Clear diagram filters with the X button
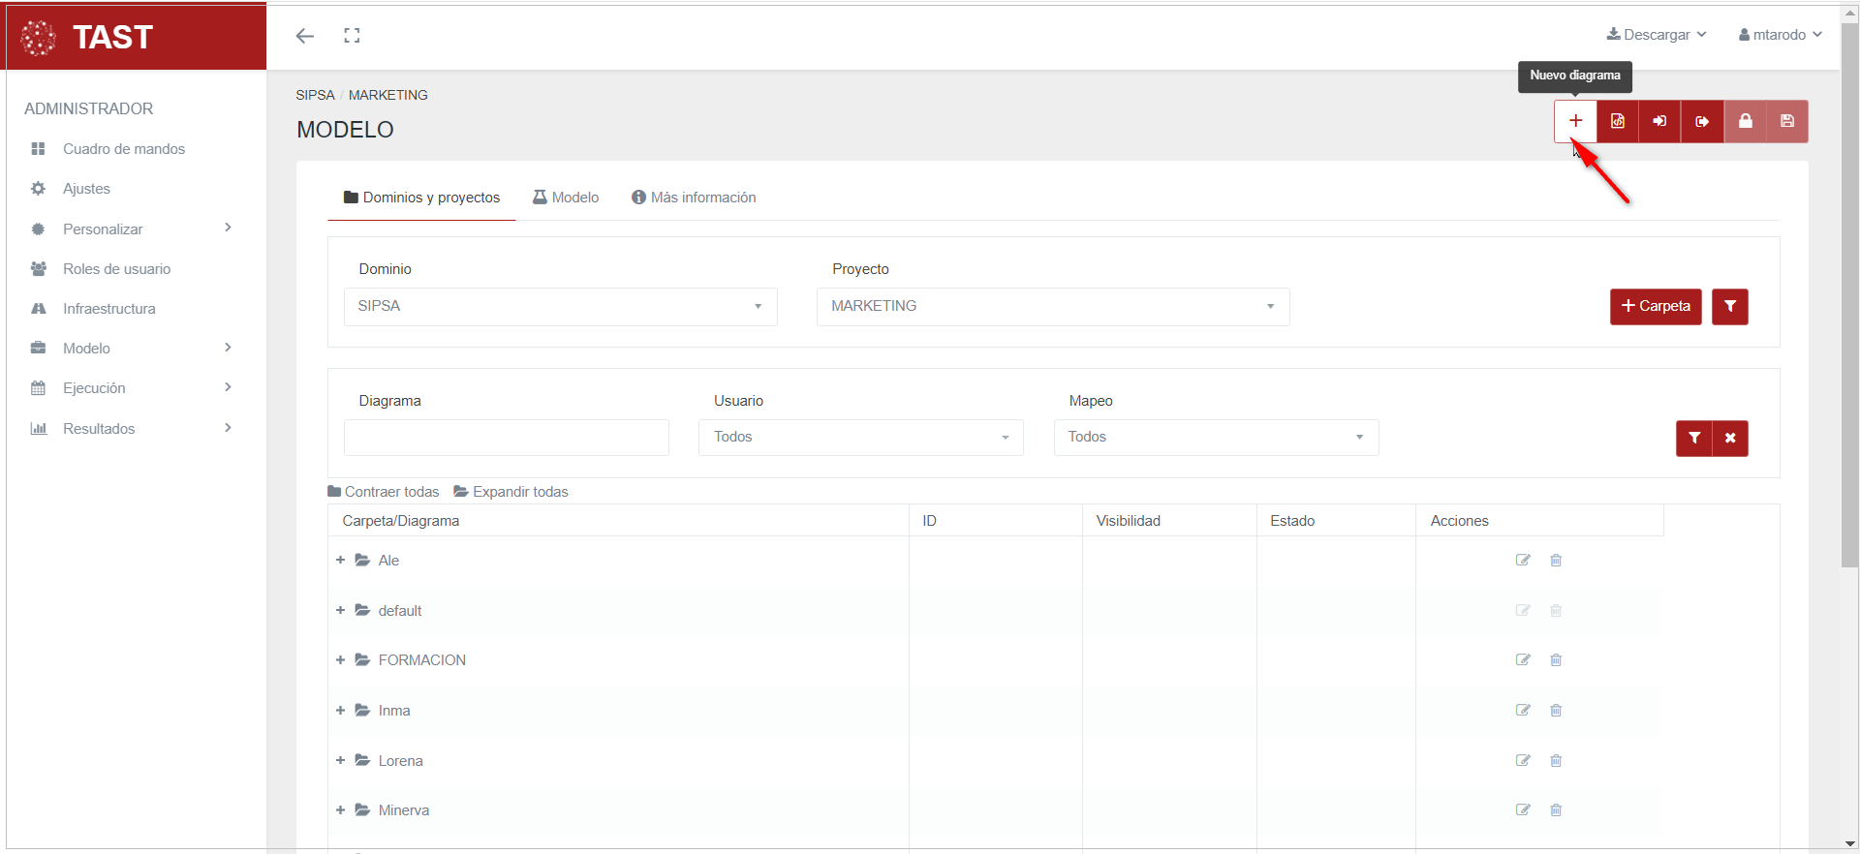 tap(1730, 438)
